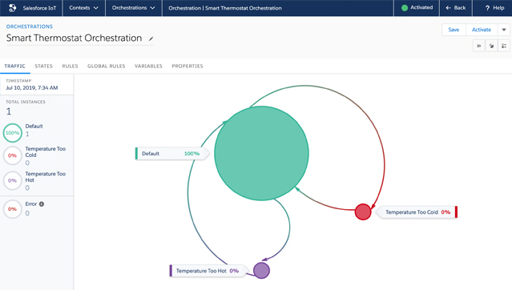The width and height of the screenshot is (512, 290).
Task: Click the Total Instances value 1
Action: click(x=9, y=111)
